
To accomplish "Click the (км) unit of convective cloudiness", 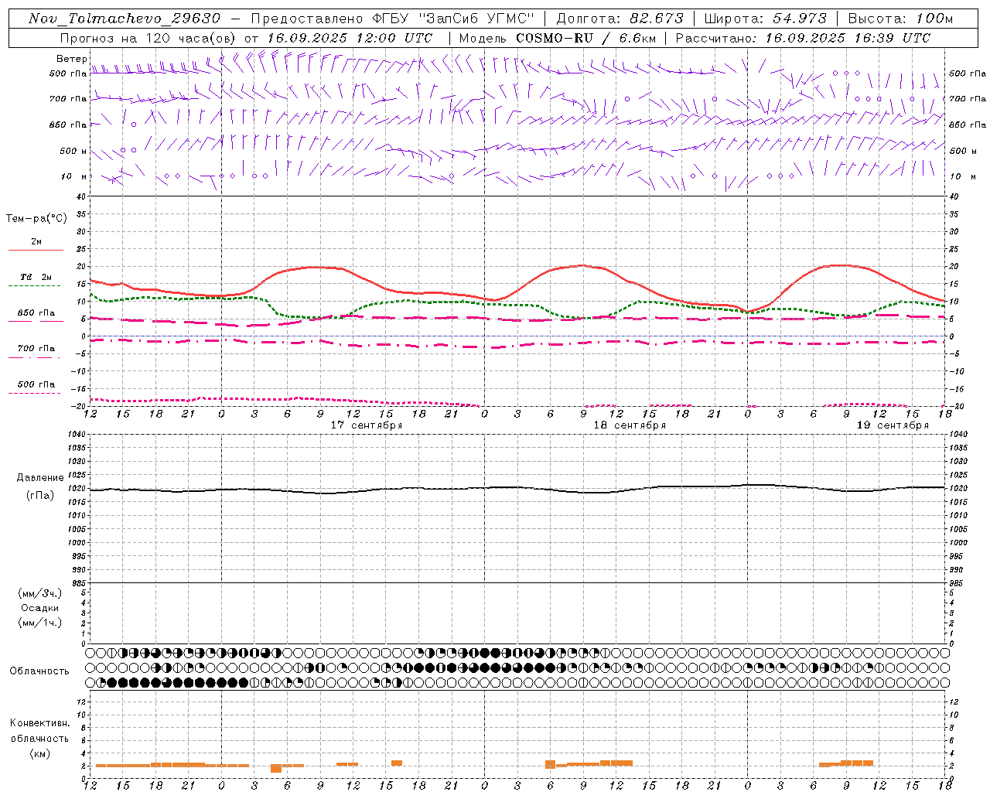I will coord(40,753).
